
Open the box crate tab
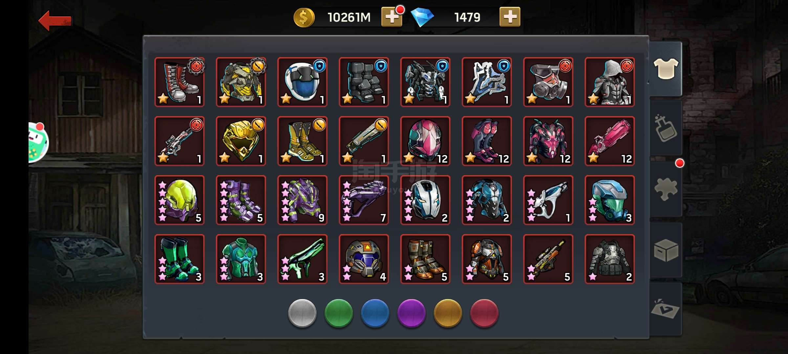tap(666, 250)
